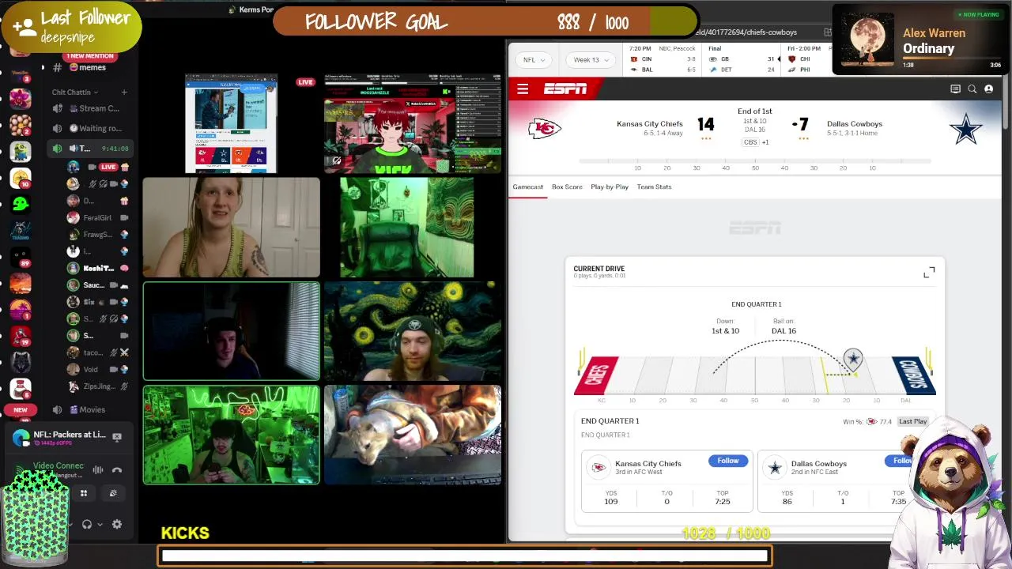Click the ESPN page vertical scrollbar

point(1006,103)
